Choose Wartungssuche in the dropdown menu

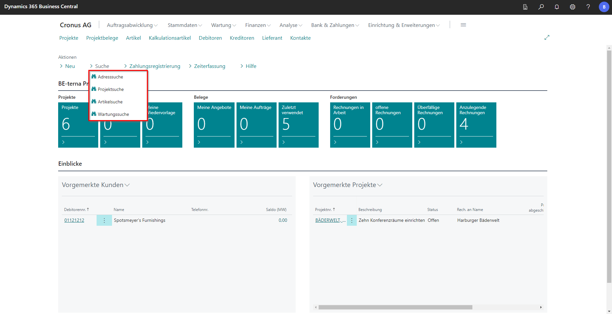tap(113, 114)
